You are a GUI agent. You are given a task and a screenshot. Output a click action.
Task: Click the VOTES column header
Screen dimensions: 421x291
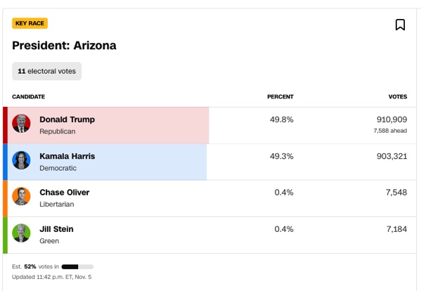click(398, 97)
